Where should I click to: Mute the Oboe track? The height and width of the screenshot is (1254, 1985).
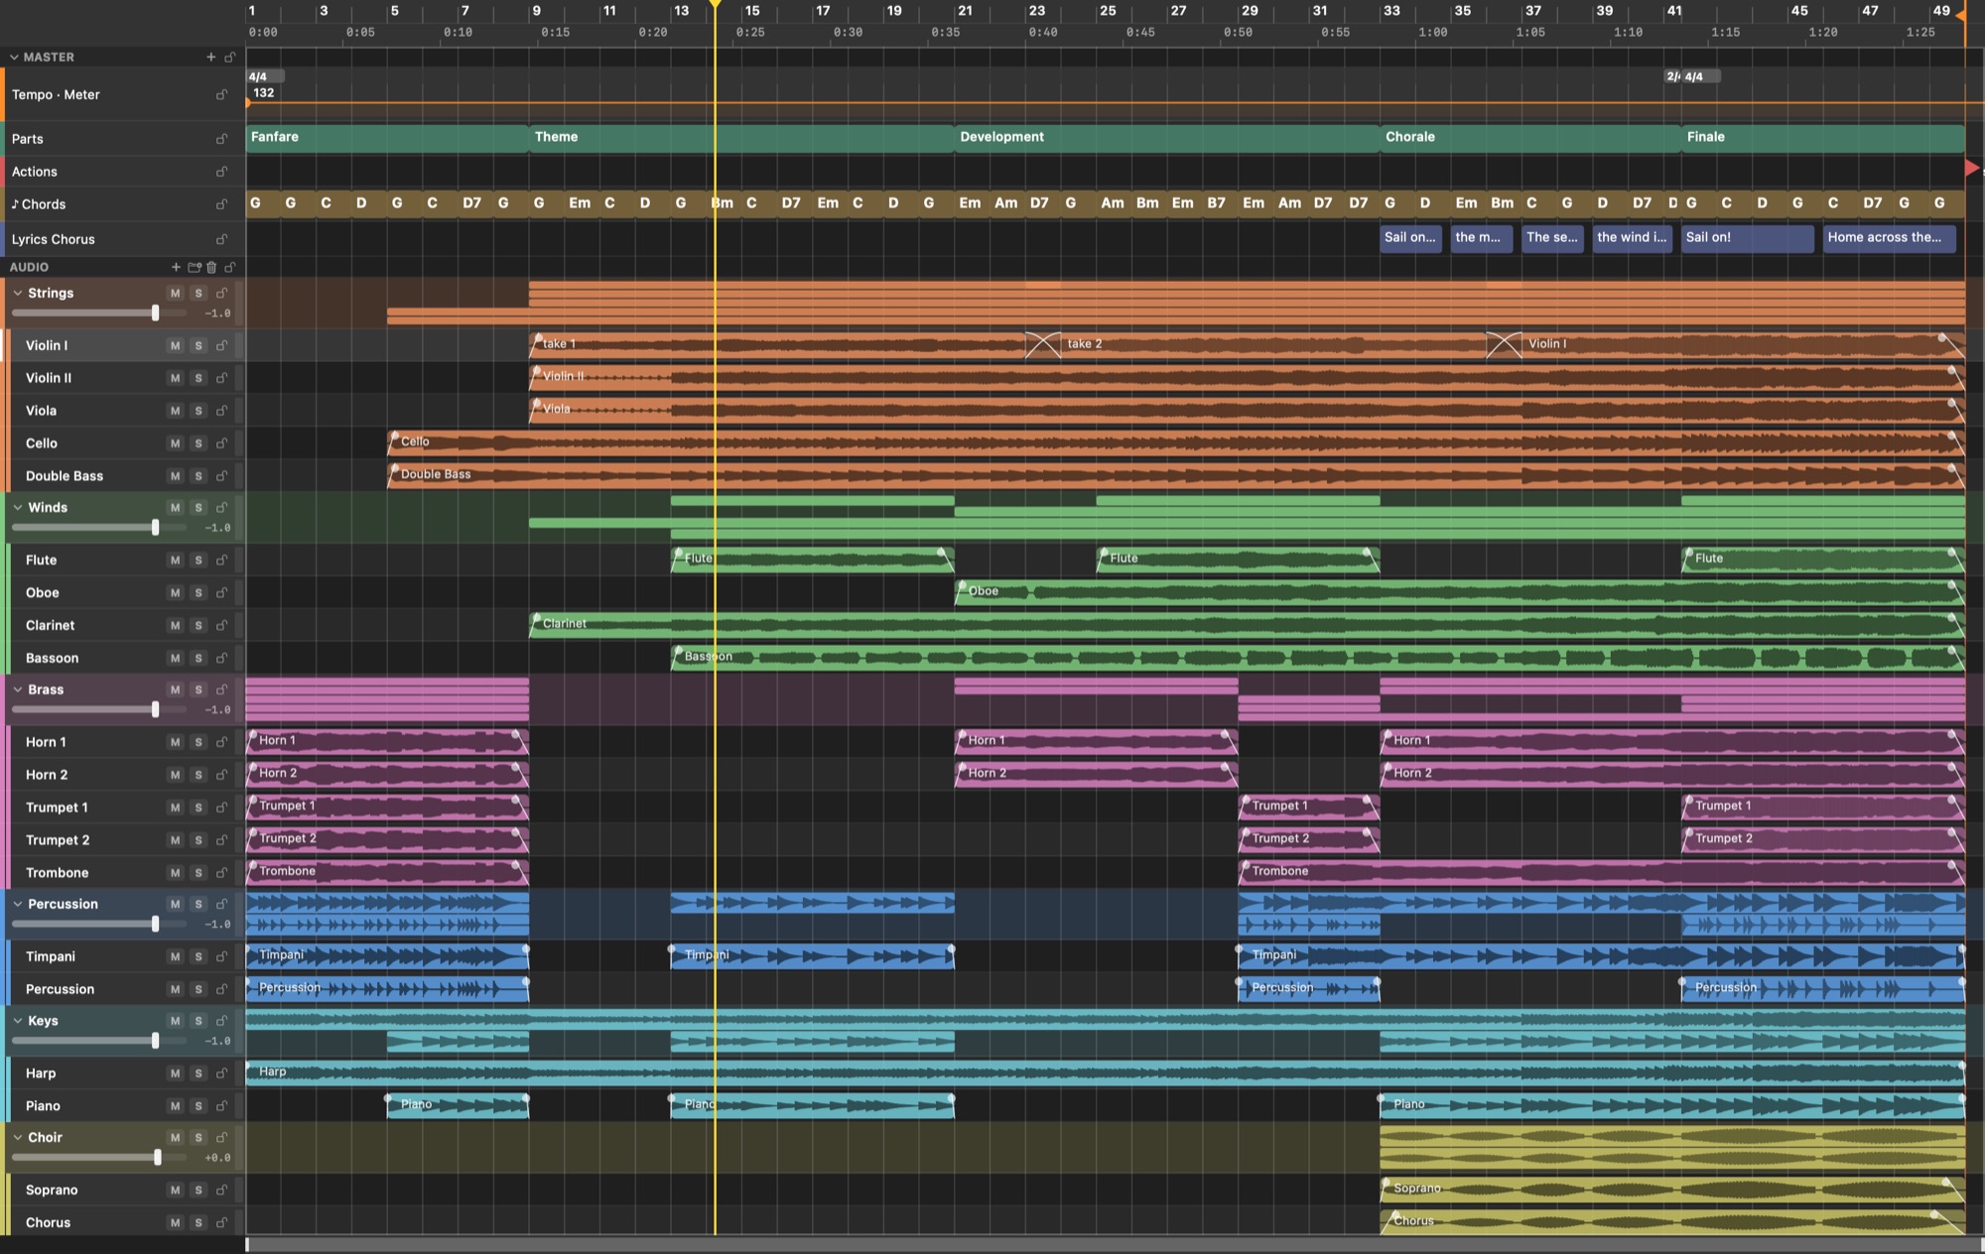pyautogui.click(x=176, y=592)
